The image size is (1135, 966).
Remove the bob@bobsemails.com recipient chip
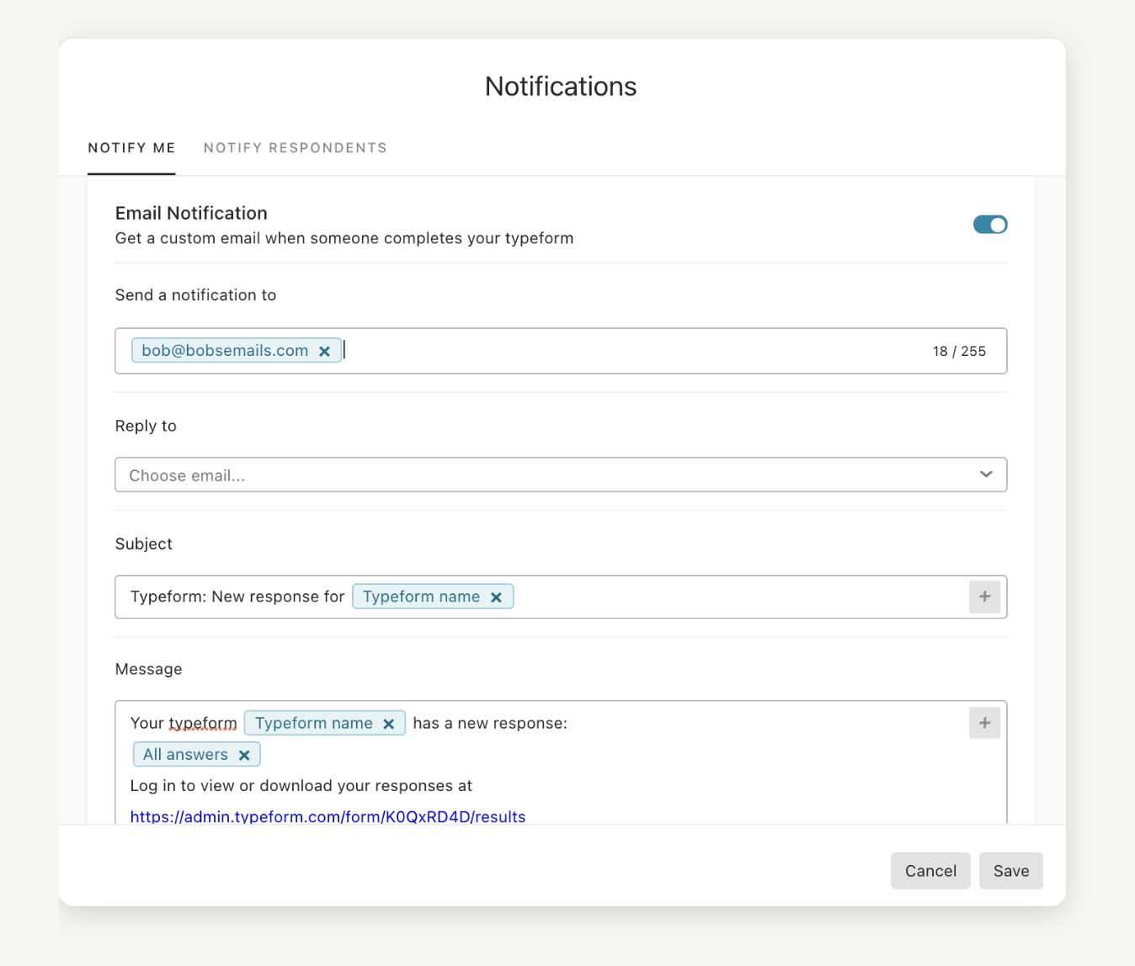324,351
